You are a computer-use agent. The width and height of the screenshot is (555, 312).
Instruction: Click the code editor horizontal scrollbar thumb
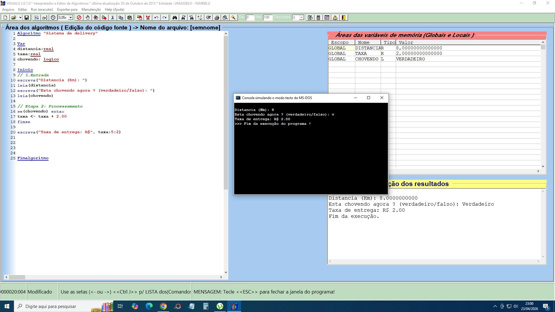(17, 277)
